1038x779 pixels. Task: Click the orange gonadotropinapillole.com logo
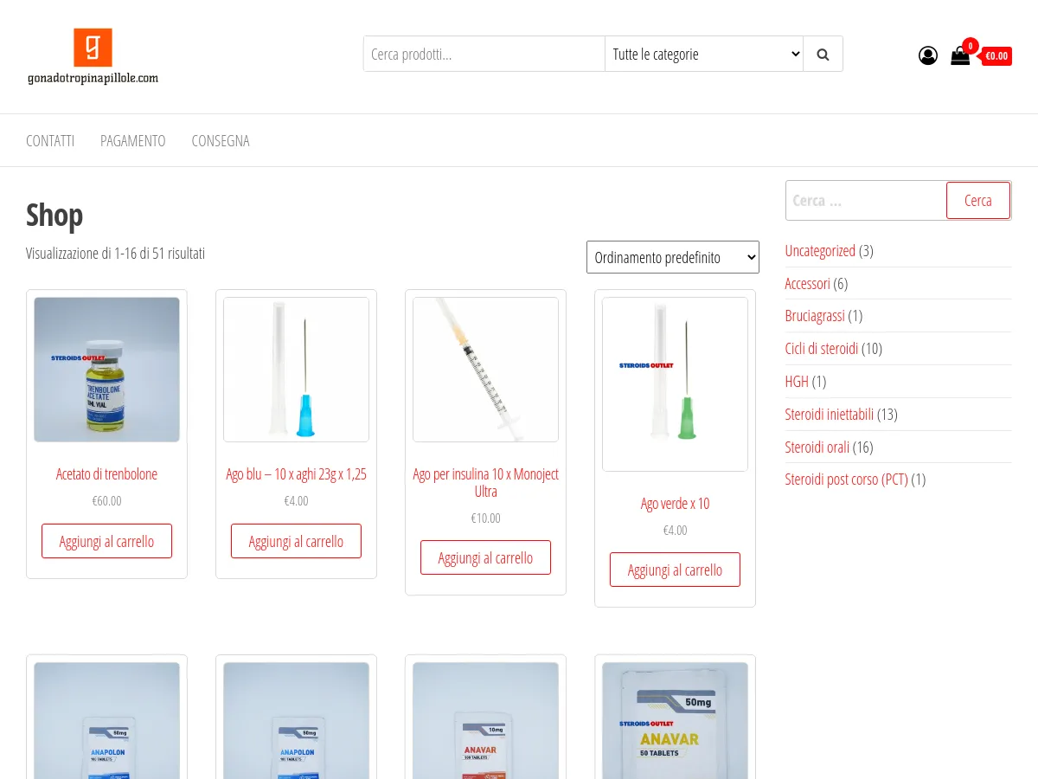tap(93, 56)
